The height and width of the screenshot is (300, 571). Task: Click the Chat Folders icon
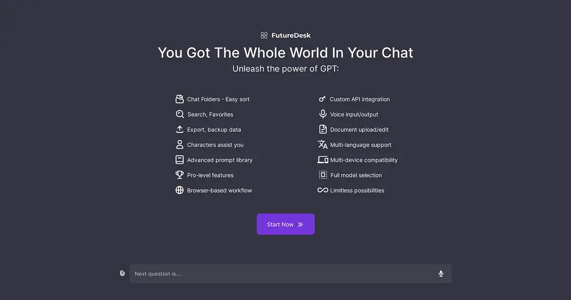pos(179,99)
